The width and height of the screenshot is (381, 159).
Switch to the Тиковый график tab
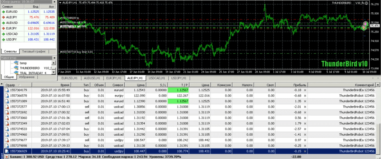tap(34, 52)
